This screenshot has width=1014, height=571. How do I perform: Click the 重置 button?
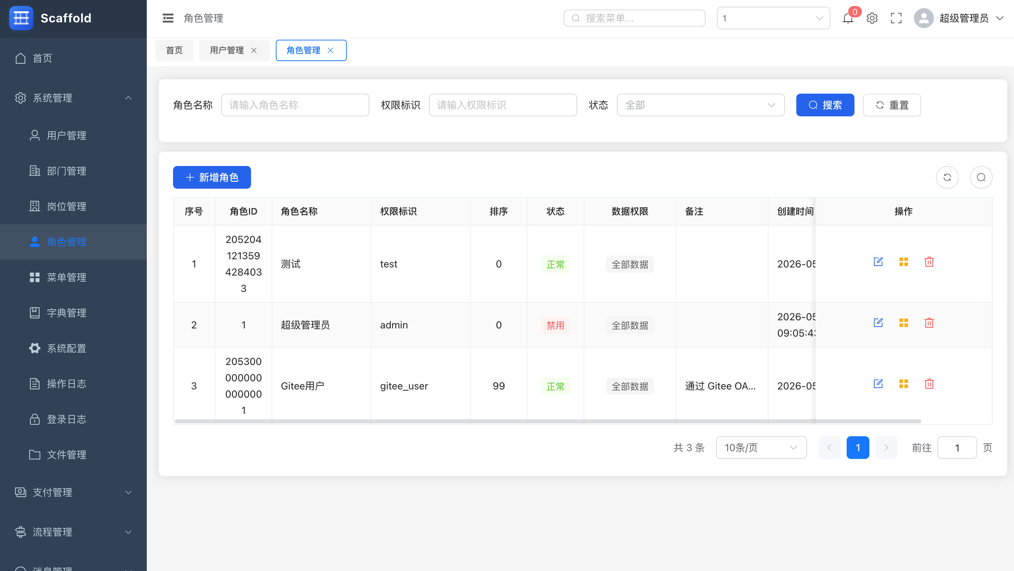coord(892,105)
